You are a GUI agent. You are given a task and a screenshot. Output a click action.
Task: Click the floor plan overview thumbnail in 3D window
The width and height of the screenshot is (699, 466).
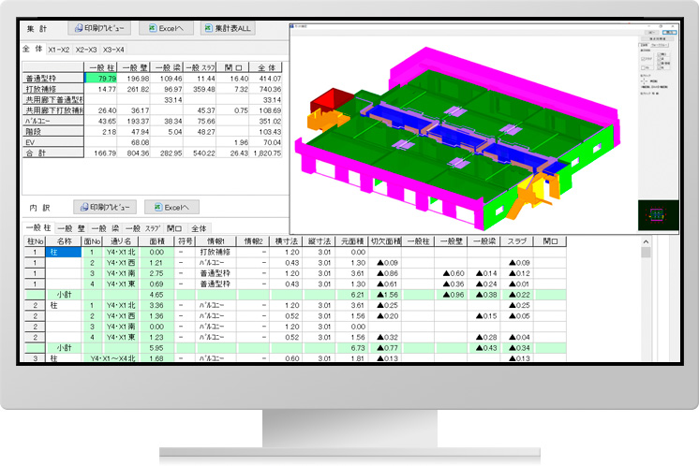(x=657, y=215)
